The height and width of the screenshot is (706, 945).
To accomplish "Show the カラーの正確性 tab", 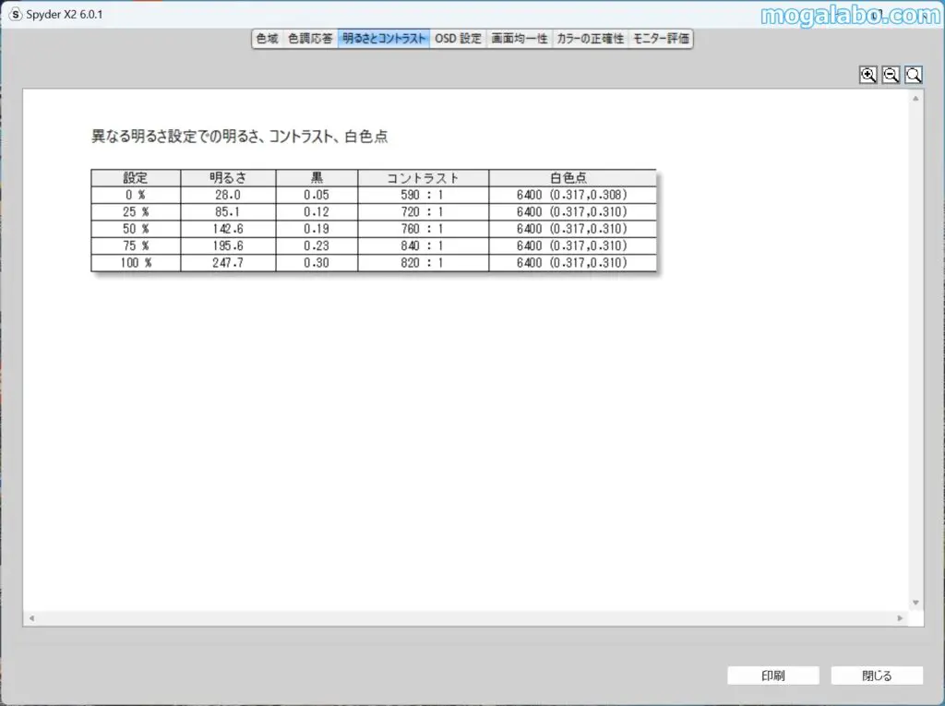I will coord(591,39).
